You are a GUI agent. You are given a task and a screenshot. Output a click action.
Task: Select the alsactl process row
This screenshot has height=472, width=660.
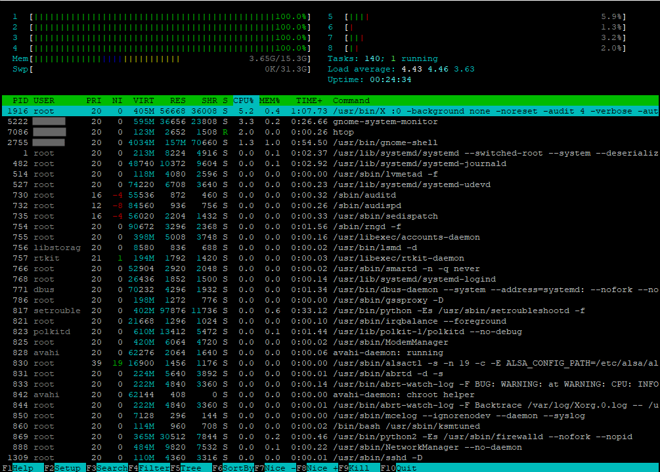(330, 364)
